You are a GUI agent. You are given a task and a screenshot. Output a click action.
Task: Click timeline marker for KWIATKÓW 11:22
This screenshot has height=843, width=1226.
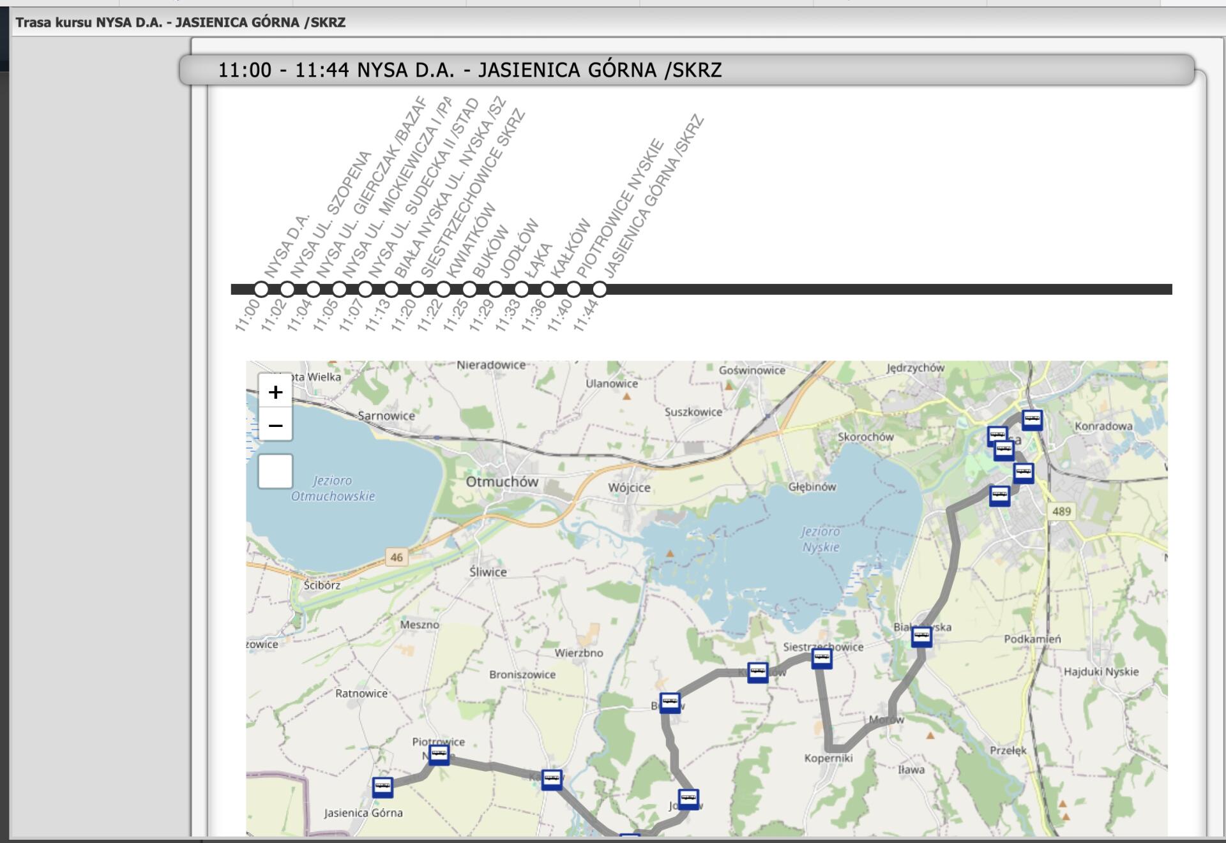pyautogui.click(x=443, y=289)
